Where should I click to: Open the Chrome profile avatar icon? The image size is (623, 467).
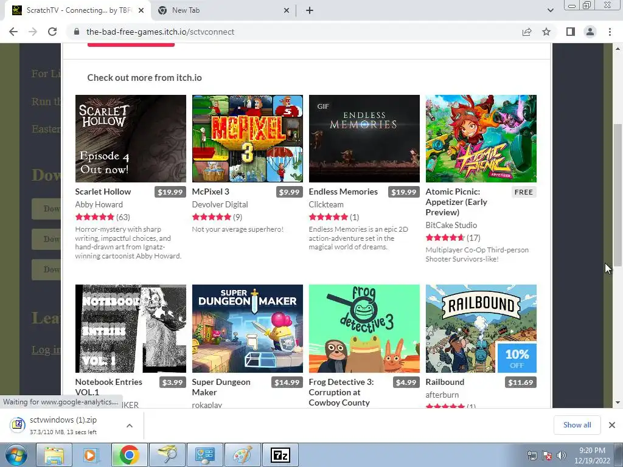coord(590,32)
